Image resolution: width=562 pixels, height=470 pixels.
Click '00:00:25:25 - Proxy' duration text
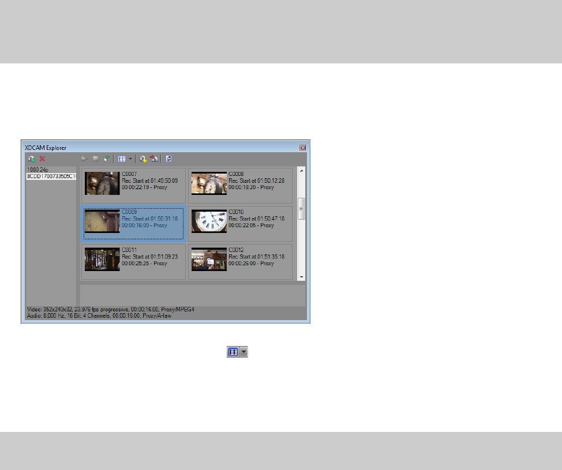click(x=144, y=264)
